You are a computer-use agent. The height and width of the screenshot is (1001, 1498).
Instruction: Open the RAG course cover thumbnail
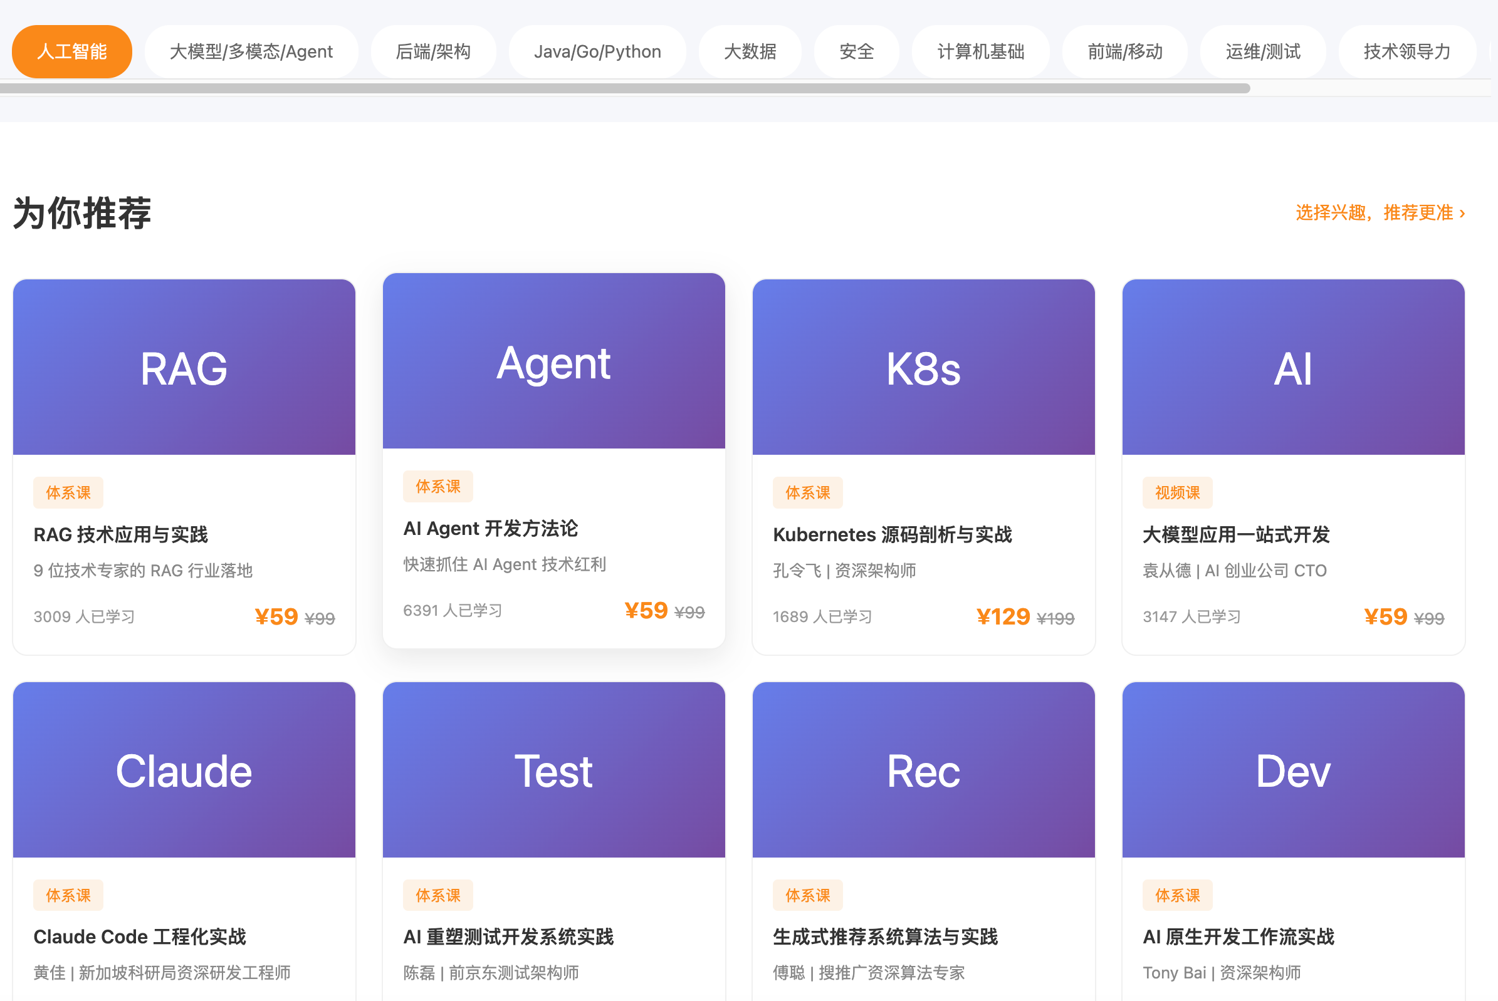[x=184, y=367]
